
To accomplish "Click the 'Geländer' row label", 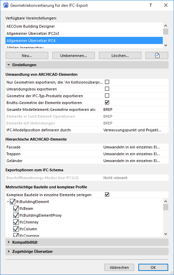I will point(15,161).
